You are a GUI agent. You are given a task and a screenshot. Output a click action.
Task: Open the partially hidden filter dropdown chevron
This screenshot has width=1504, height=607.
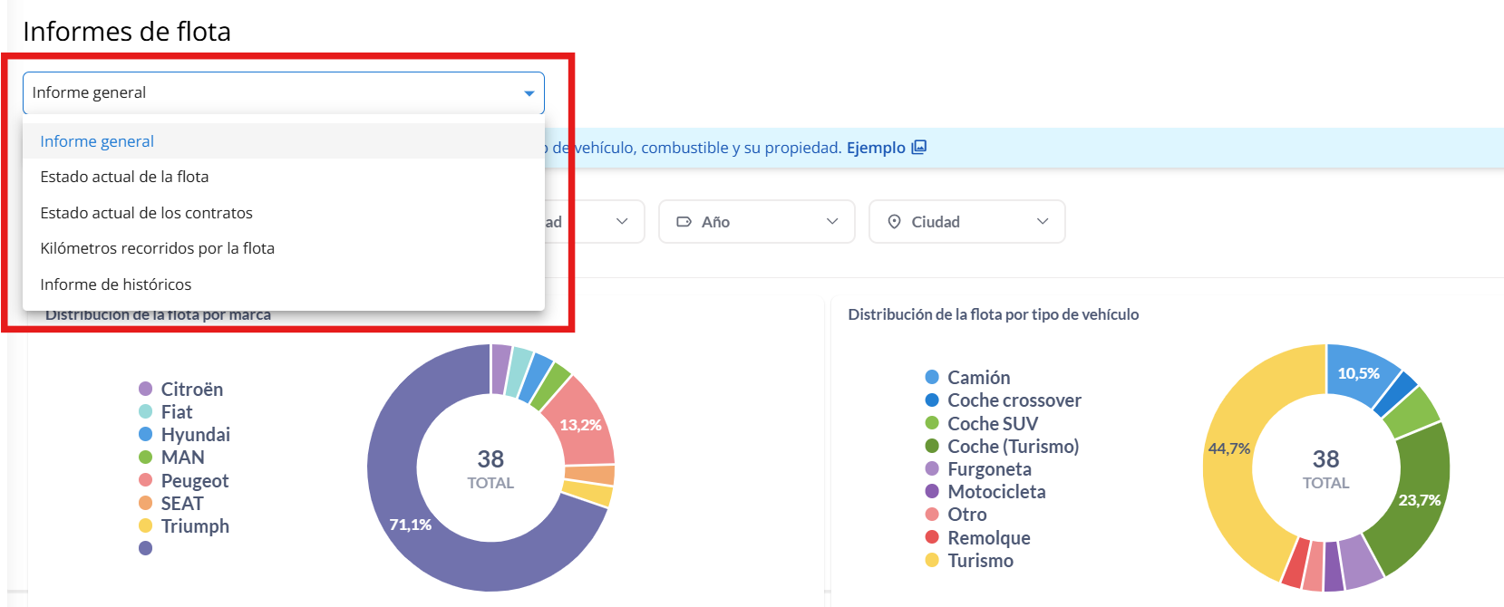[622, 222]
